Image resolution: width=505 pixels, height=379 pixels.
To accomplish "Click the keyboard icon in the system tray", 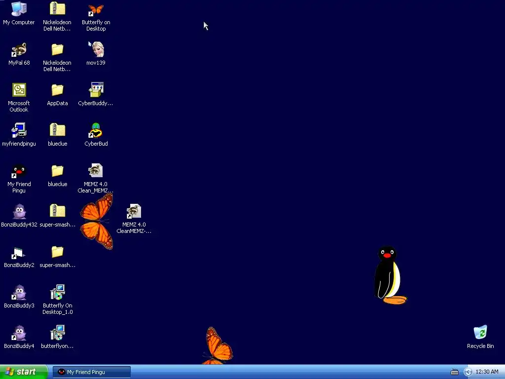I will 454,372.
